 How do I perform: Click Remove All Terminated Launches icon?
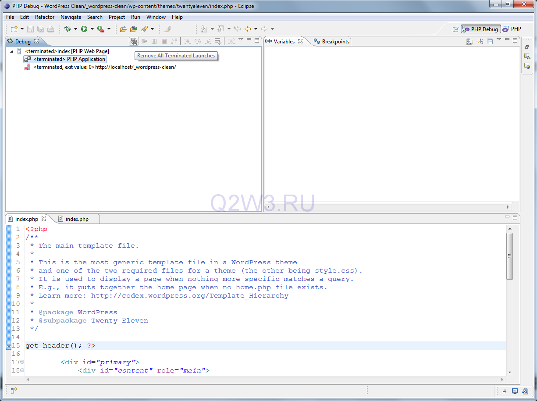(x=134, y=41)
